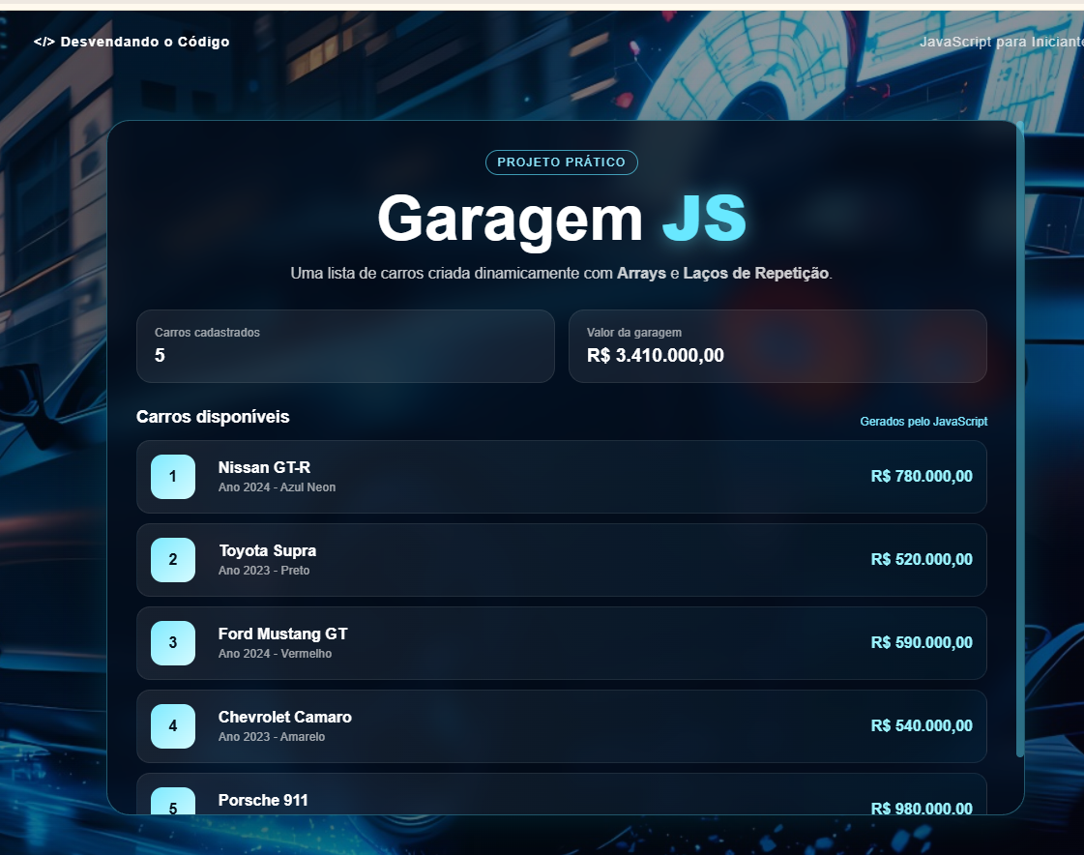The width and height of the screenshot is (1084, 855).
Task: Click the Ano 2024 - Azul Neon details
Action: (278, 487)
